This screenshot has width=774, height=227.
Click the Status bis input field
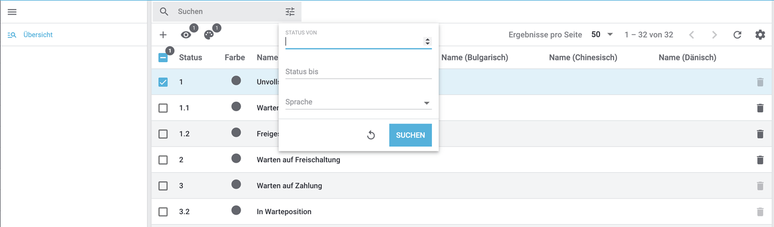pyautogui.click(x=358, y=72)
